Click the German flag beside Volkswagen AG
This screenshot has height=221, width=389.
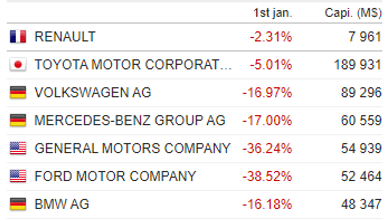coord(18,92)
